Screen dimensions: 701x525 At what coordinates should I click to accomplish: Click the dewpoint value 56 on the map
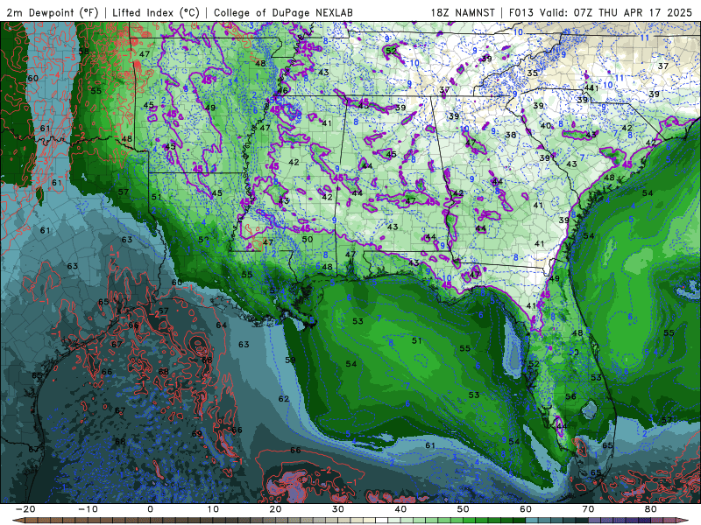coord(571,396)
